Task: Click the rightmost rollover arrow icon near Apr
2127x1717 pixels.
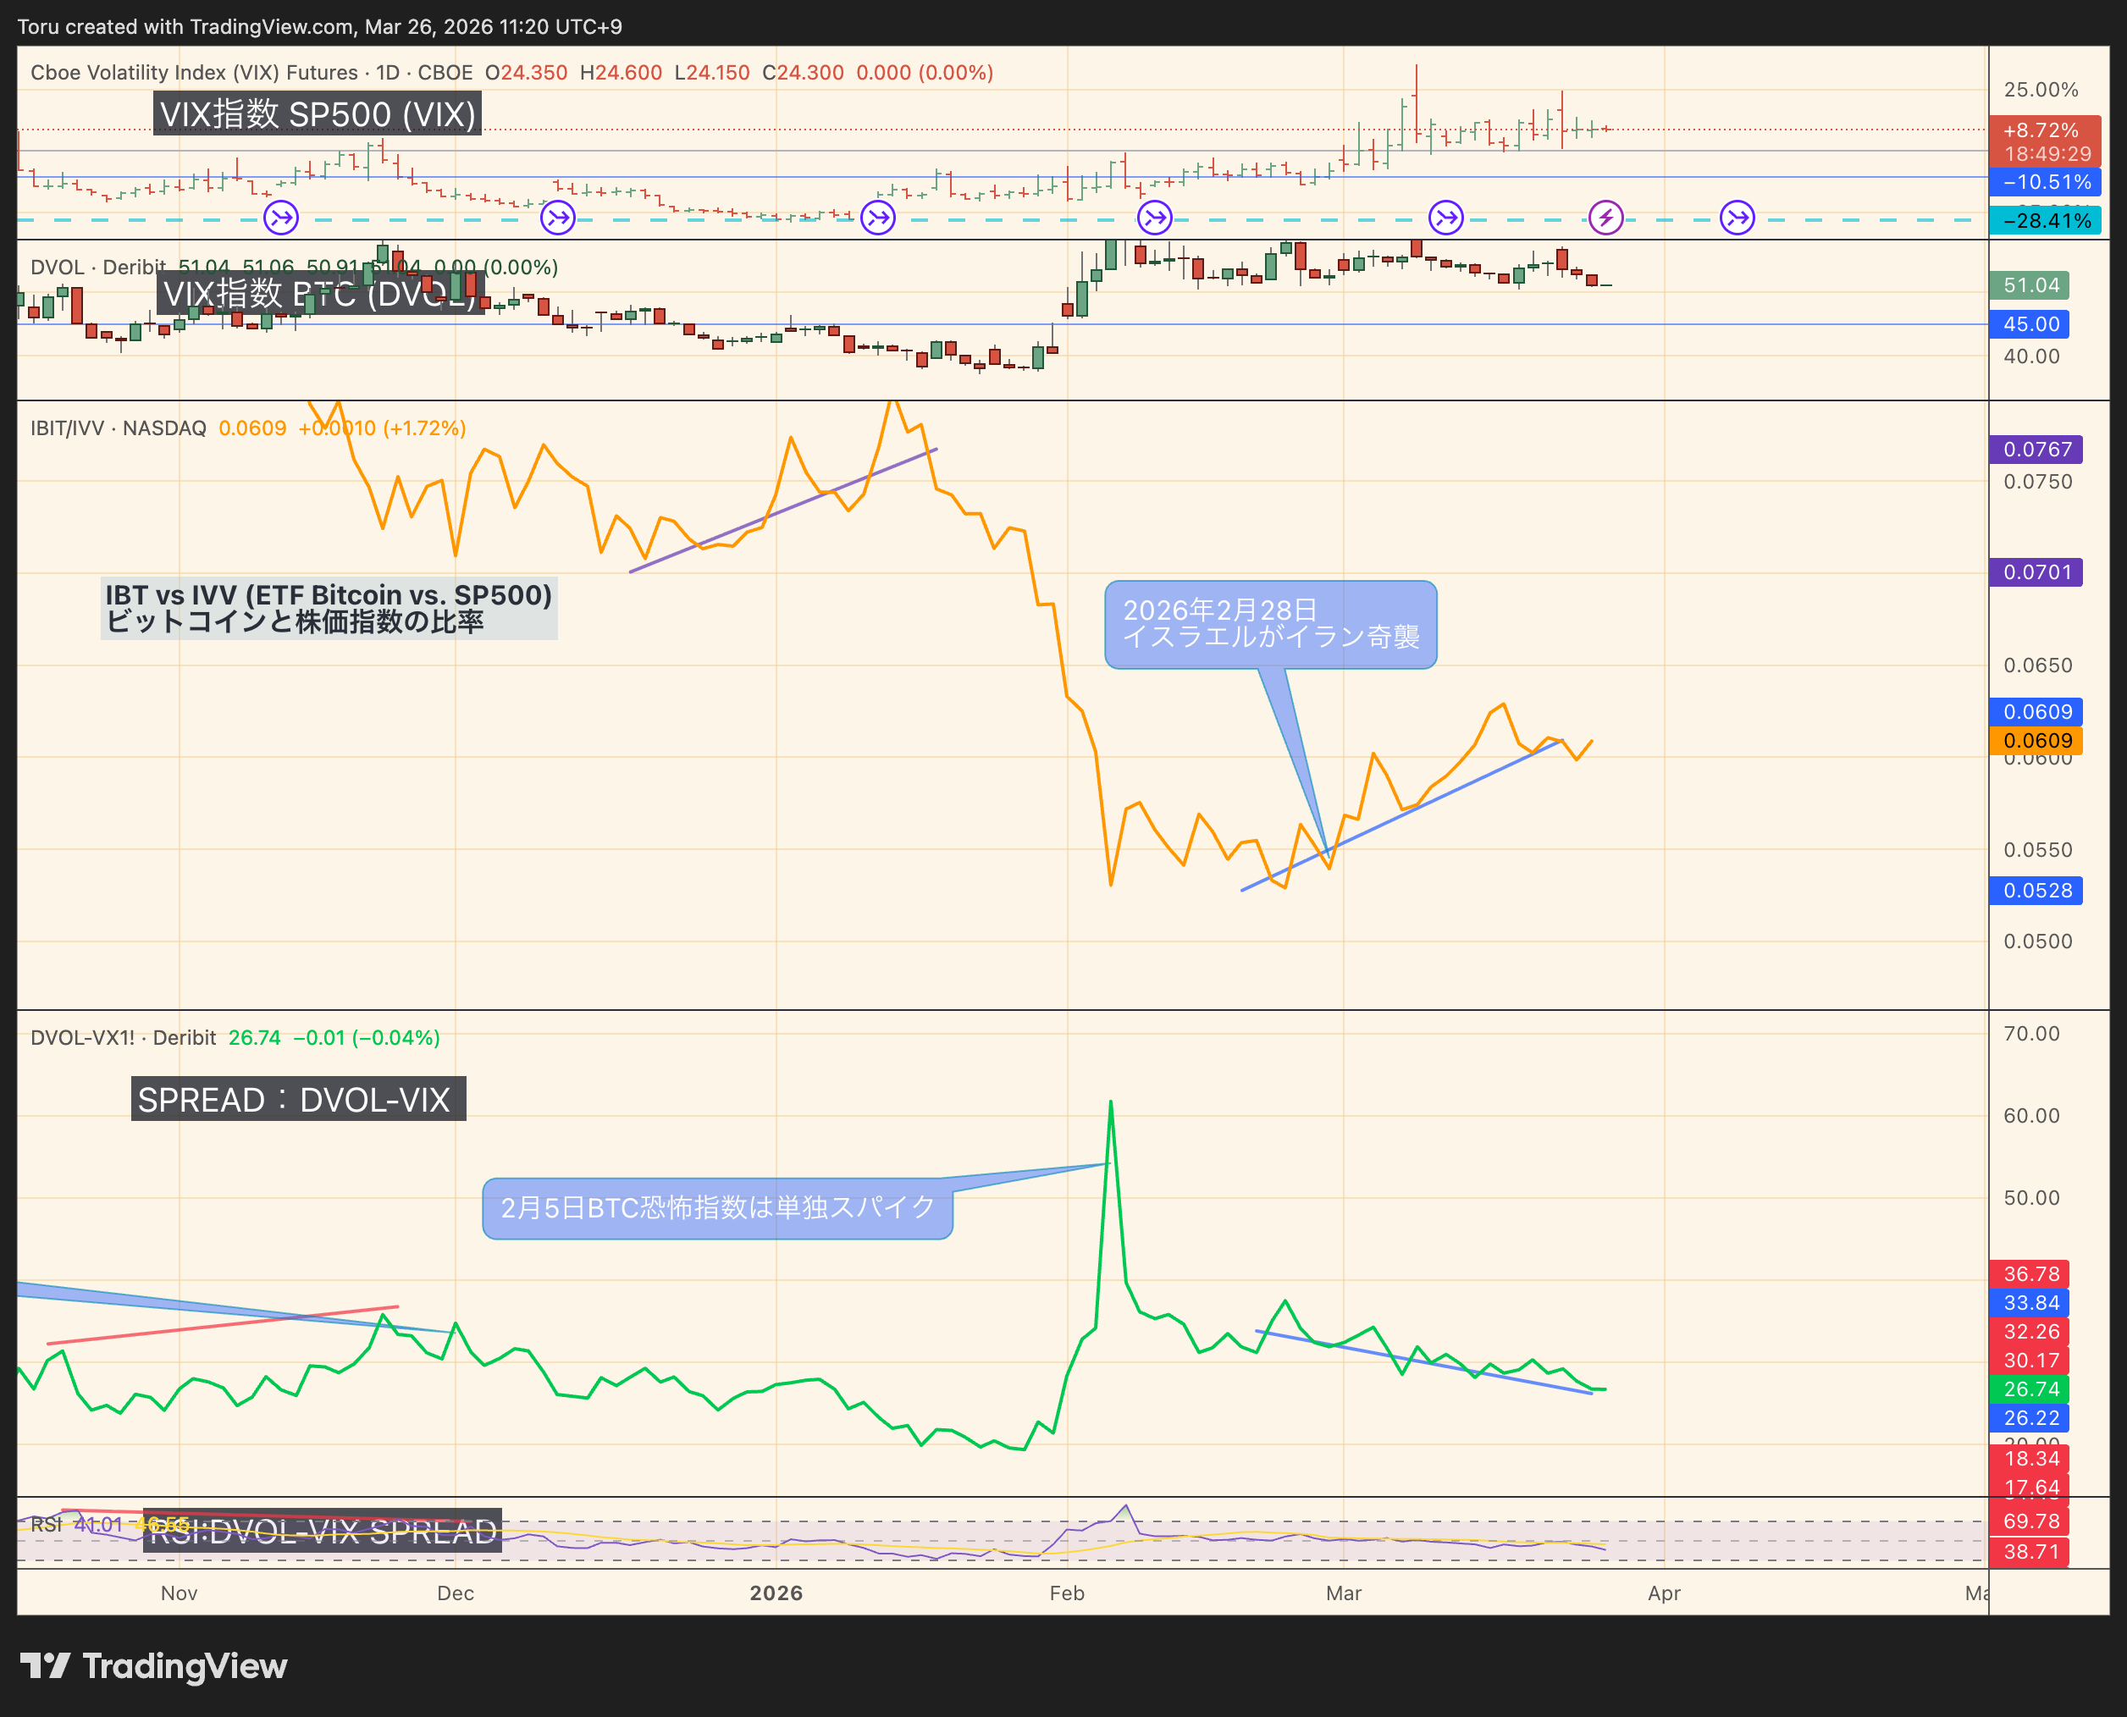Action: (x=1736, y=218)
